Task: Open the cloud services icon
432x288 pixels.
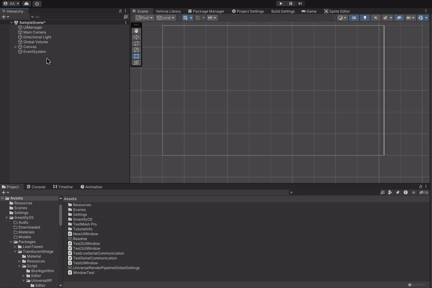Action: tap(26, 4)
